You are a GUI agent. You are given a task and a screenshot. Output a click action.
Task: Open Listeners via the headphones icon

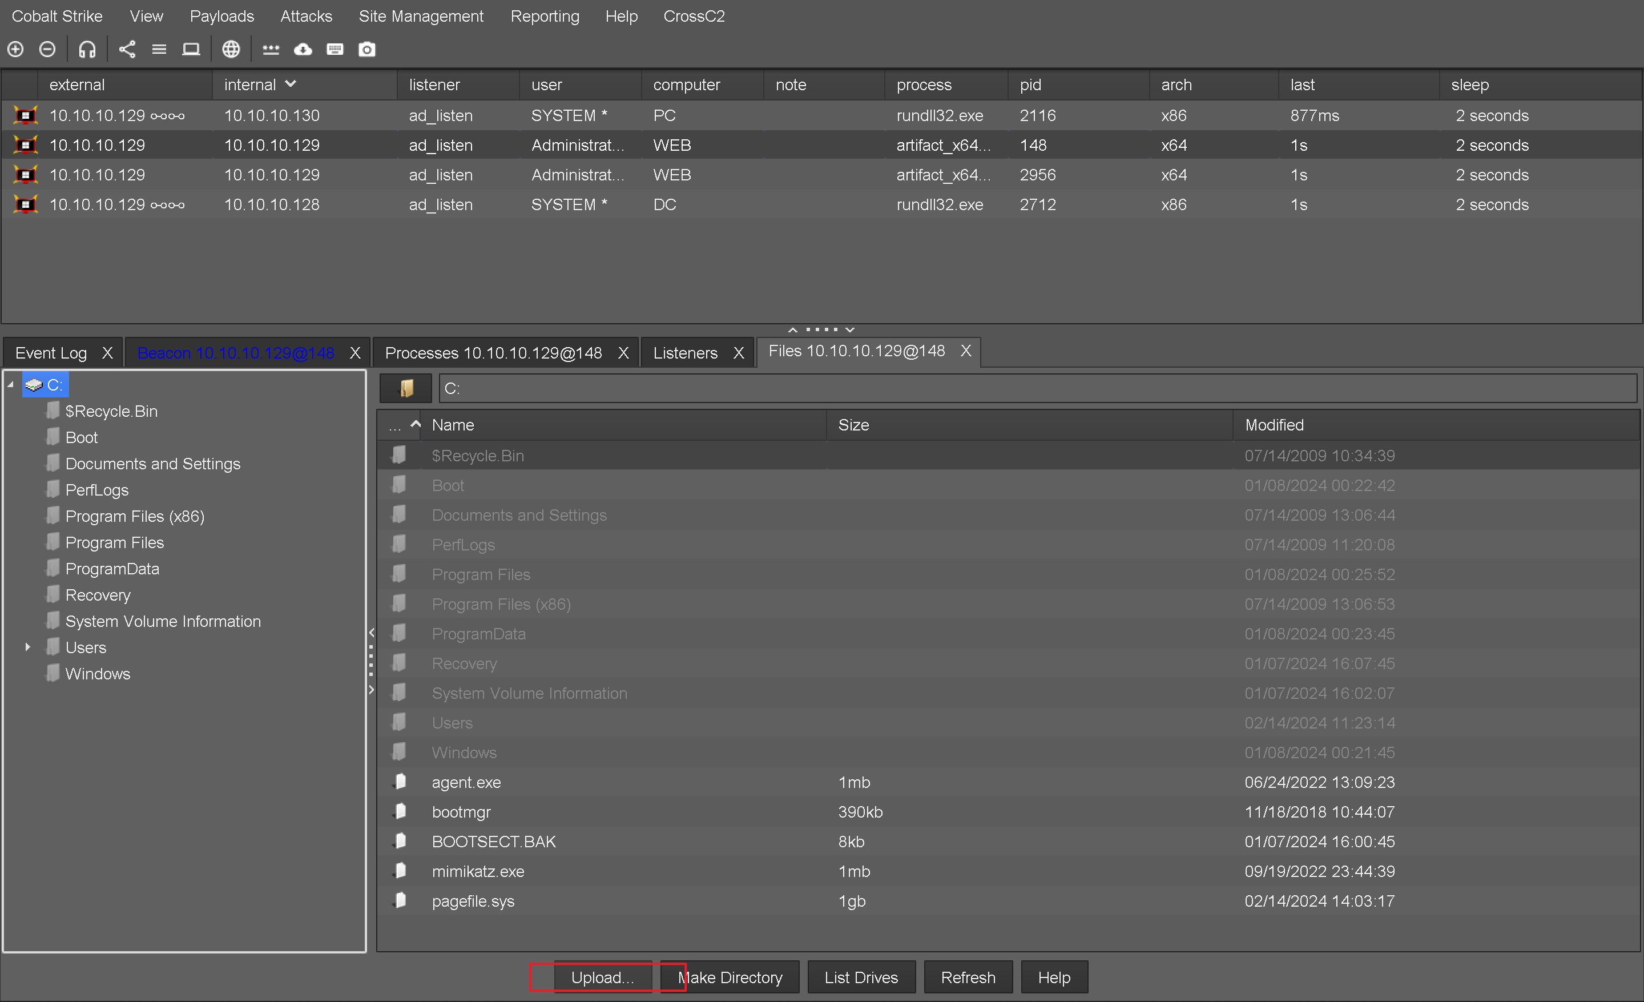click(87, 49)
